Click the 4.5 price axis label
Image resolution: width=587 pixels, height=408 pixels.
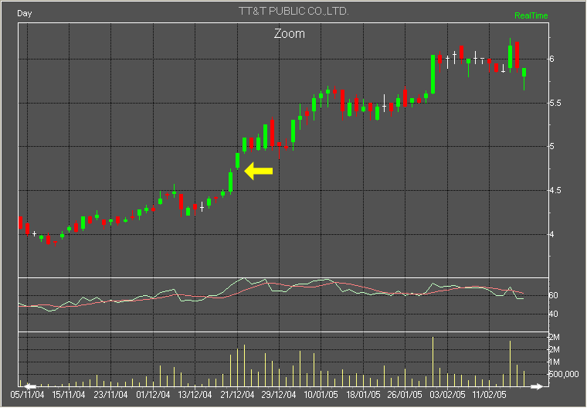pyautogui.click(x=555, y=191)
